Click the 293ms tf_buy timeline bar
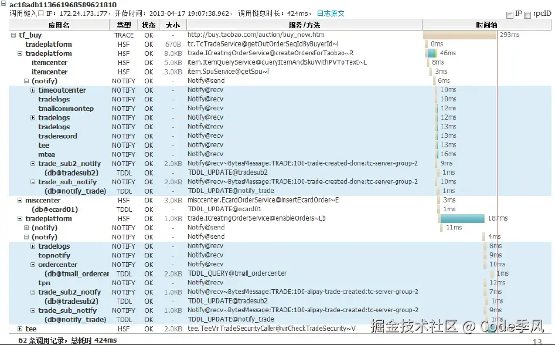 click(459, 35)
